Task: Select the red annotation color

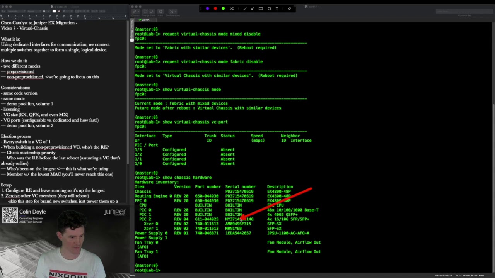Action: [x=215, y=8]
